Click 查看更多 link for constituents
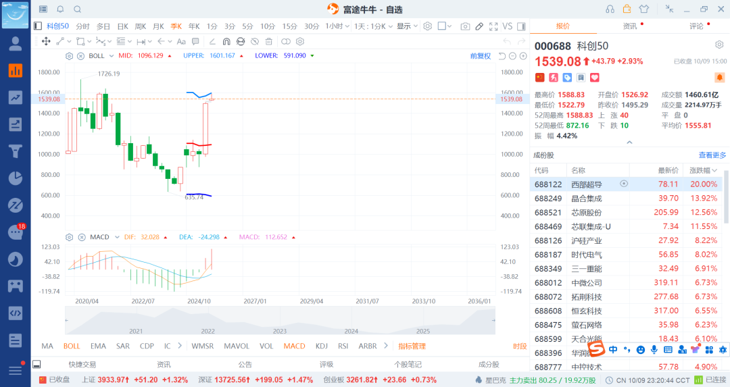The height and width of the screenshot is (387, 730). 712,155
